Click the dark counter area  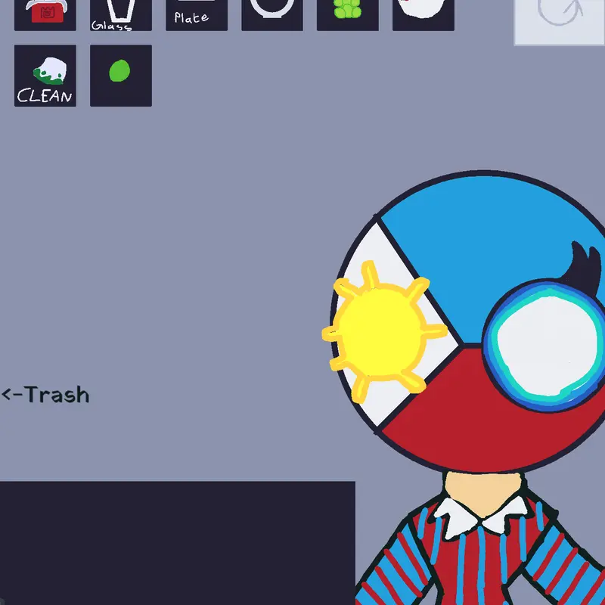[x=178, y=543]
